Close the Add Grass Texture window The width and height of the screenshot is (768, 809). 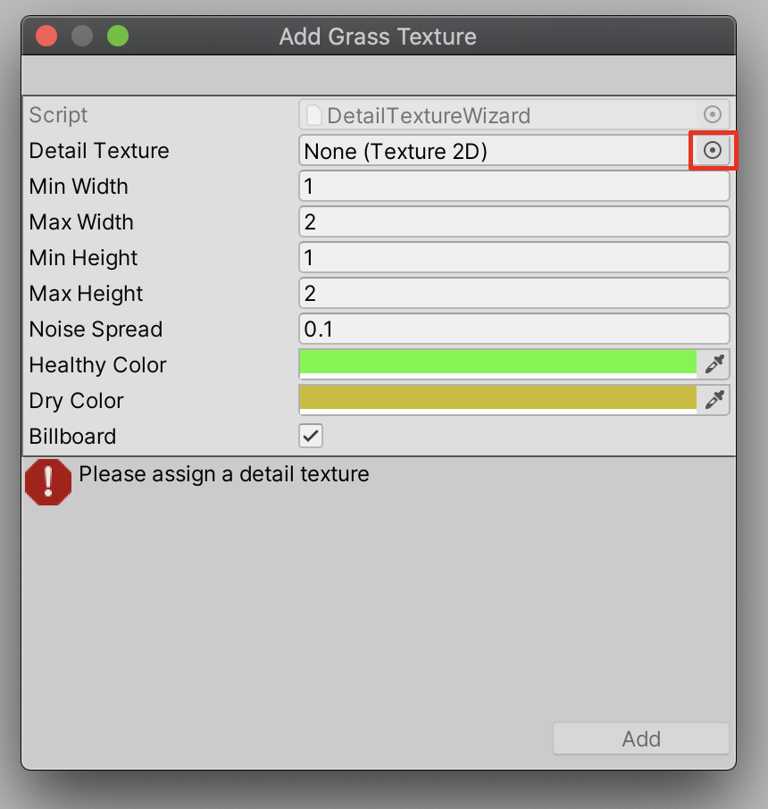coord(46,37)
